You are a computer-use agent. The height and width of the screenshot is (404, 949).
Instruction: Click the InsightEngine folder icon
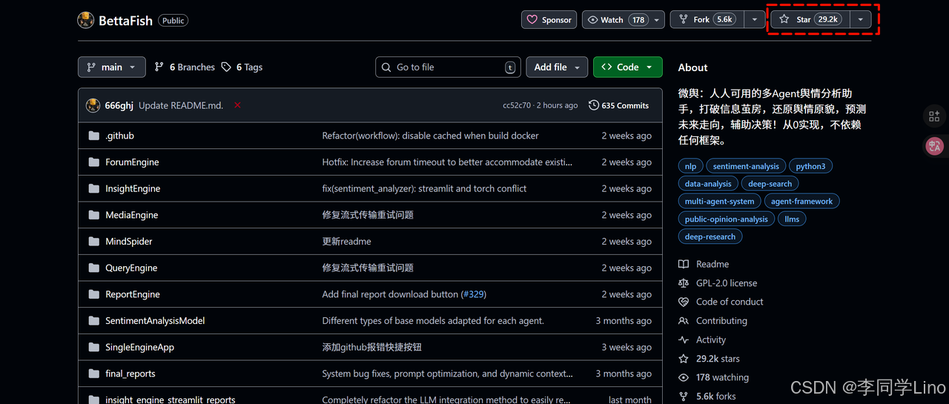[93, 188]
